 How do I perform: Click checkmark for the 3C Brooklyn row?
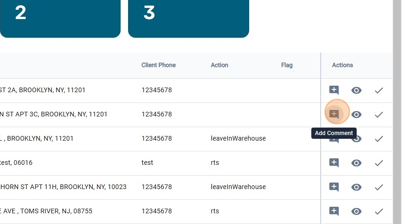379,115
